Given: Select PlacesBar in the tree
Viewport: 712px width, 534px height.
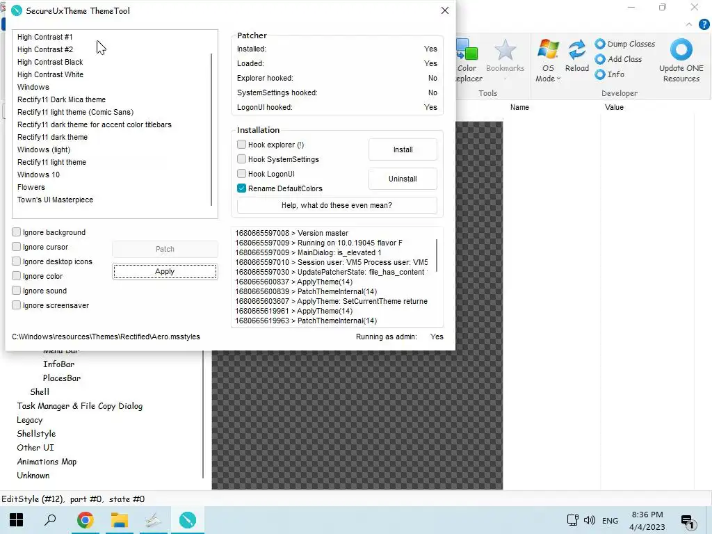Looking at the screenshot, I should coord(62,378).
